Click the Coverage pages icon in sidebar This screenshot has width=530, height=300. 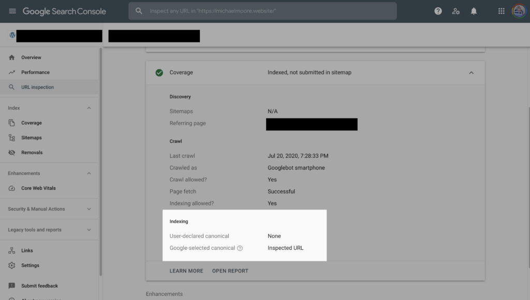(x=12, y=123)
